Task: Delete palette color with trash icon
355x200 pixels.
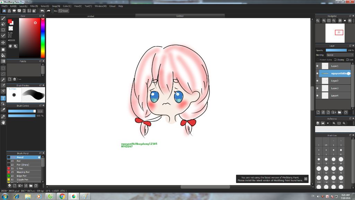Action: 15,79
